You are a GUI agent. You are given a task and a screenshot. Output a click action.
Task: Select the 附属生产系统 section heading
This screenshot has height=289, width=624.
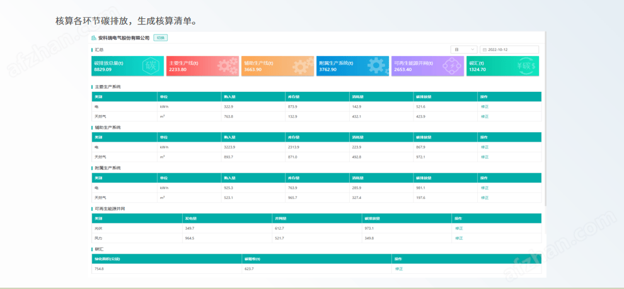107,167
